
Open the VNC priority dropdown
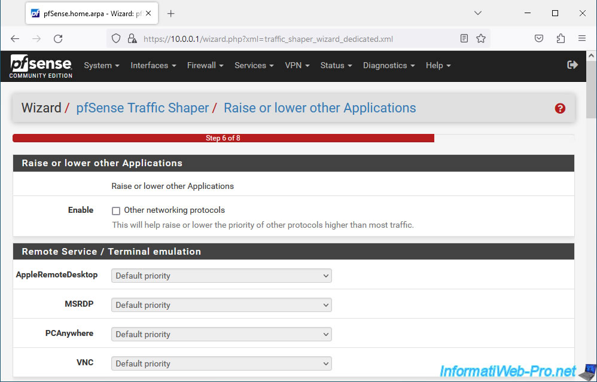pyautogui.click(x=221, y=363)
